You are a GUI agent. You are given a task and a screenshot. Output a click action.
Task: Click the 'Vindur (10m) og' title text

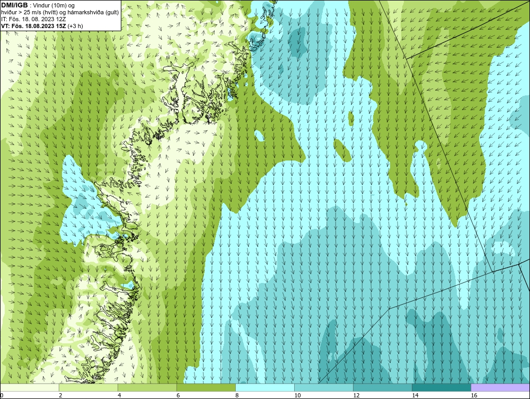point(54,5)
